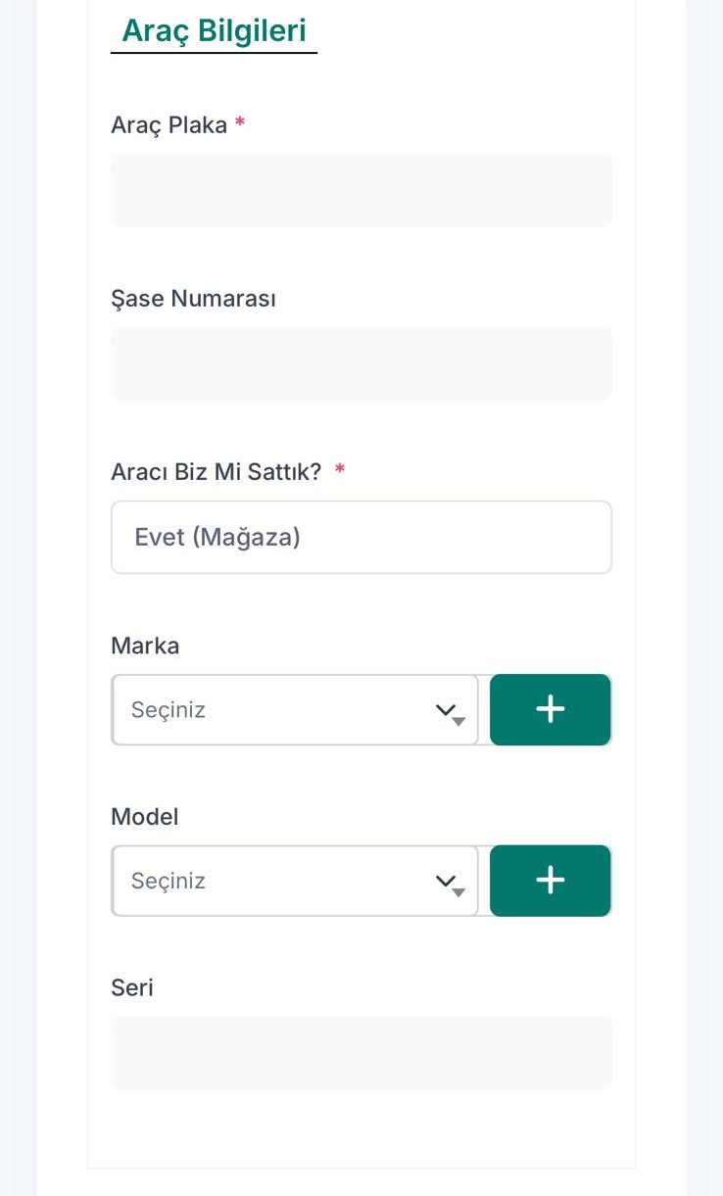Click the 'Araç Plaka' field label
Image resolution: width=723 pixels, height=1196 pixels.
tap(169, 125)
